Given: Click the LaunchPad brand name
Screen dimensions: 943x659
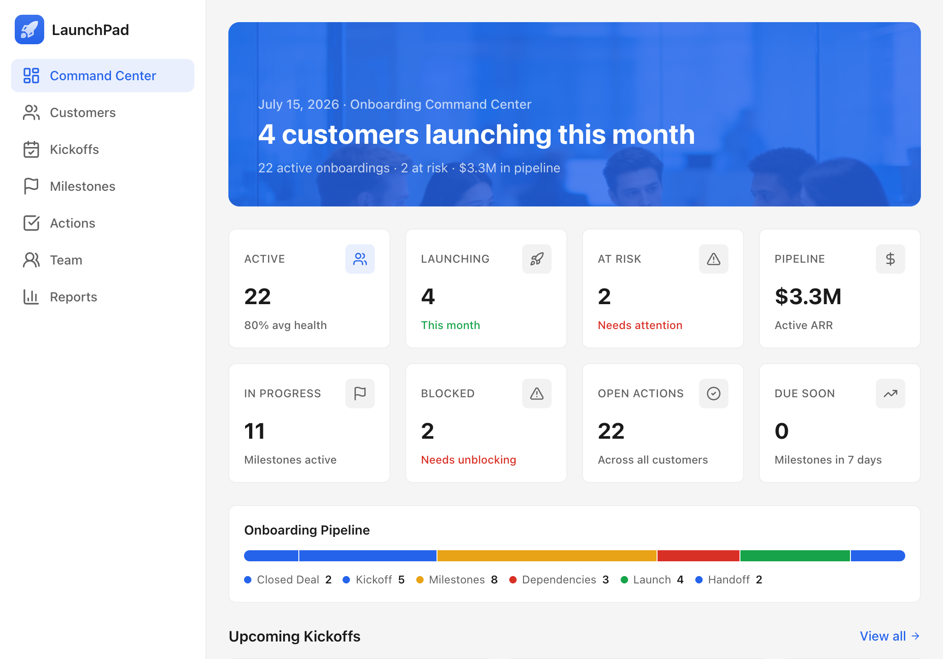Looking at the screenshot, I should (90, 30).
